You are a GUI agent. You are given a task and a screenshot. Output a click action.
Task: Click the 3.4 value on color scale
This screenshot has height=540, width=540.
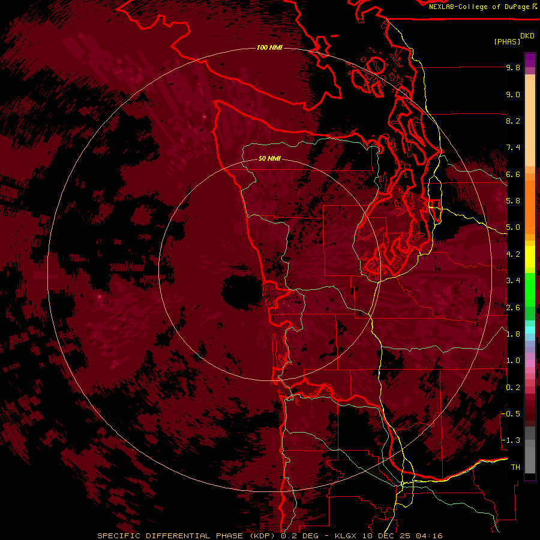[x=513, y=281]
